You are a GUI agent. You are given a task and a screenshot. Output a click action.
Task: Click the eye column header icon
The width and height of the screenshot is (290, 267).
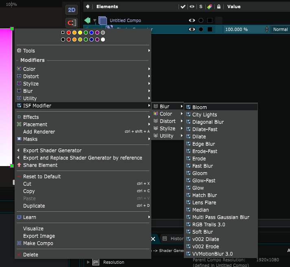[x=192, y=7]
